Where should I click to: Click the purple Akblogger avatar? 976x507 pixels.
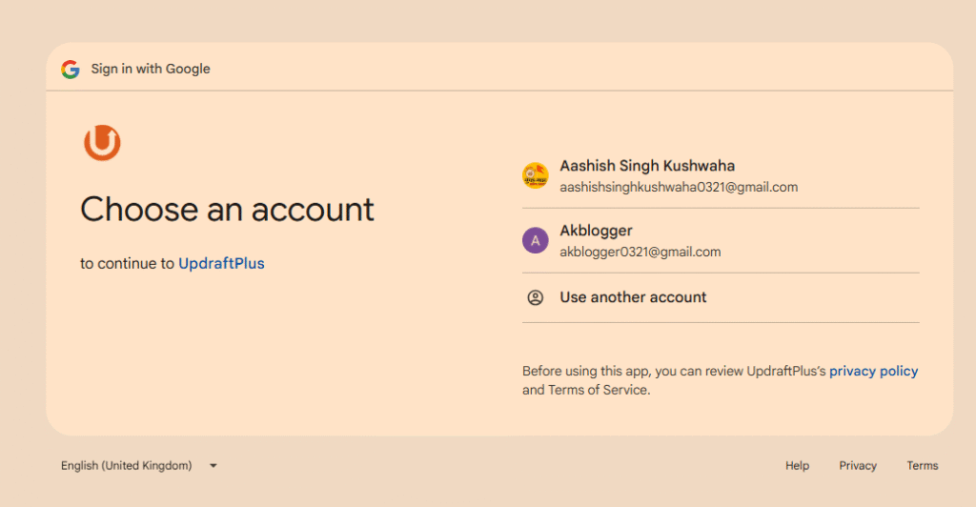point(536,240)
